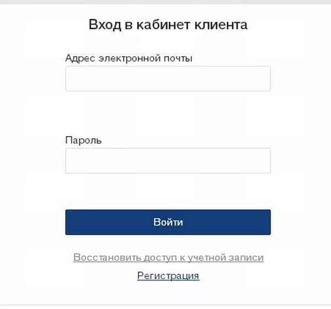Image resolution: width=331 pixels, height=309 pixels.
Task: Click the Войти login button
Action: click(168, 222)
